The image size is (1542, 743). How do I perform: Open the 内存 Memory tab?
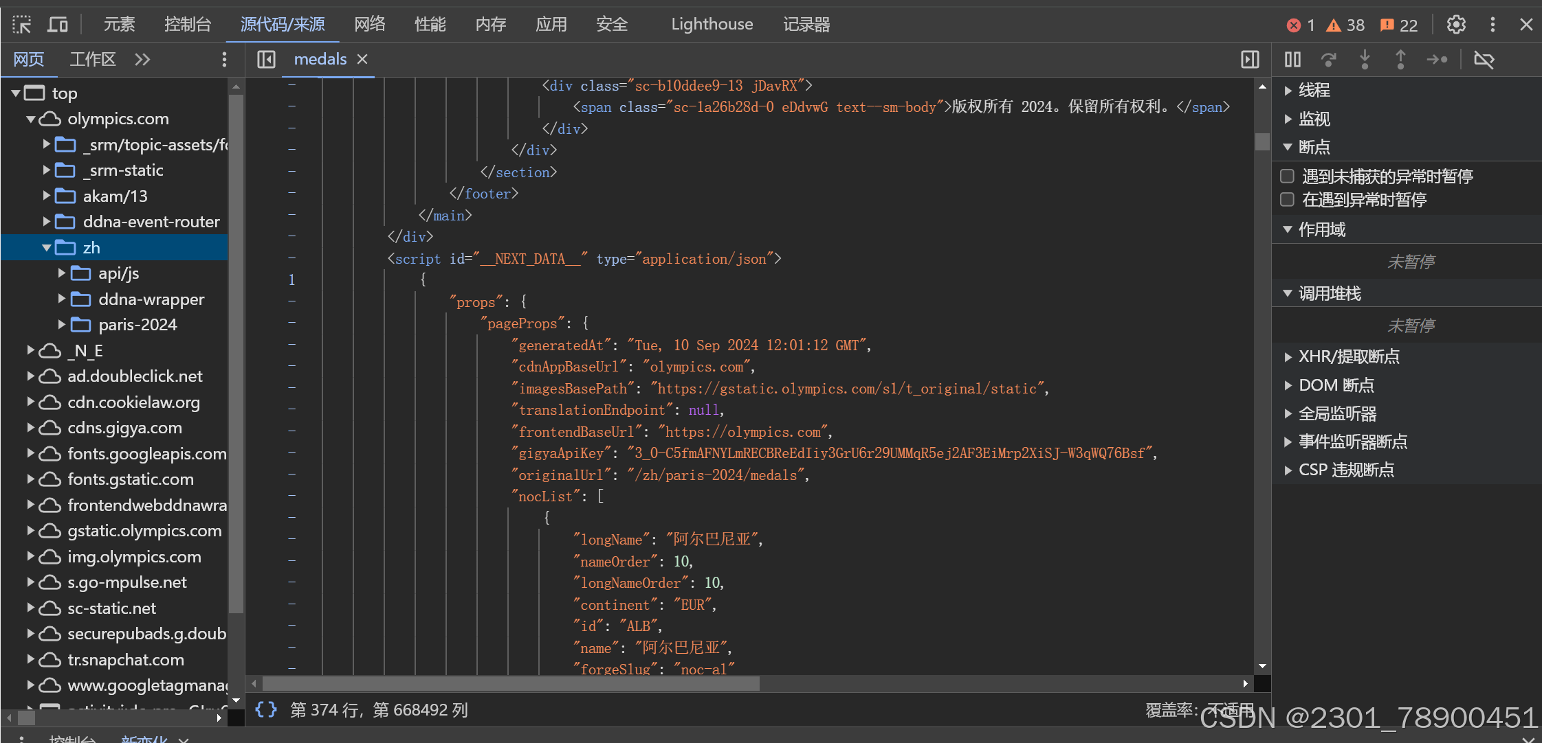tap(491, 25)
